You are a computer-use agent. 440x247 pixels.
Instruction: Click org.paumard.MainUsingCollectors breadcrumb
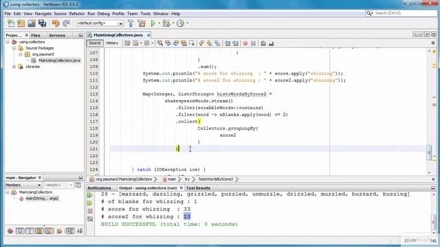124,179
